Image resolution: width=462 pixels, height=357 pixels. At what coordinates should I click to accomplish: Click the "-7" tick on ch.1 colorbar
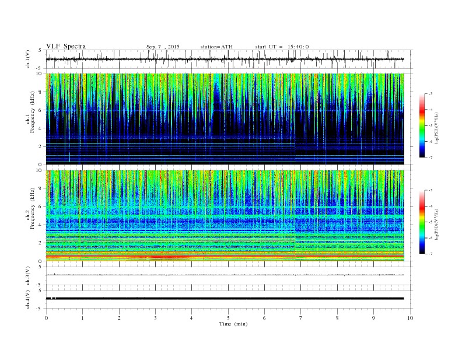tap(430, 157)
